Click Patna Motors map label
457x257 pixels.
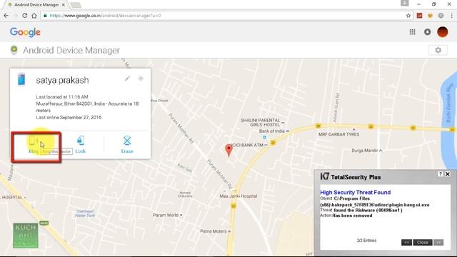tap(214, 231)
